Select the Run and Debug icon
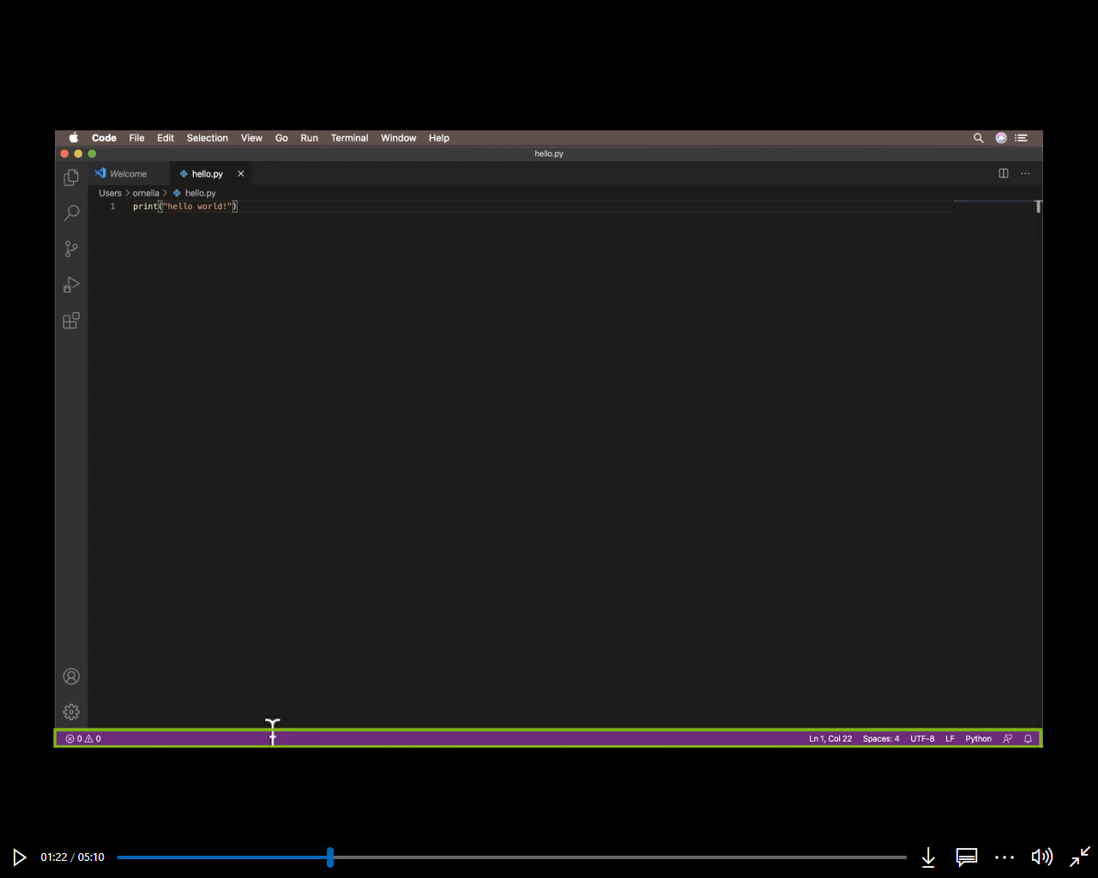 coord(71,285)
